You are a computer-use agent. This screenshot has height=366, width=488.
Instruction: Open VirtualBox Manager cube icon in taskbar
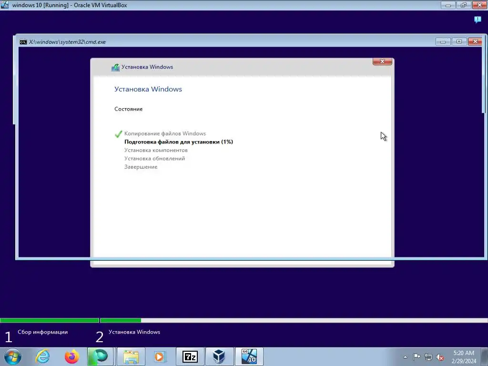pos(219,356)
